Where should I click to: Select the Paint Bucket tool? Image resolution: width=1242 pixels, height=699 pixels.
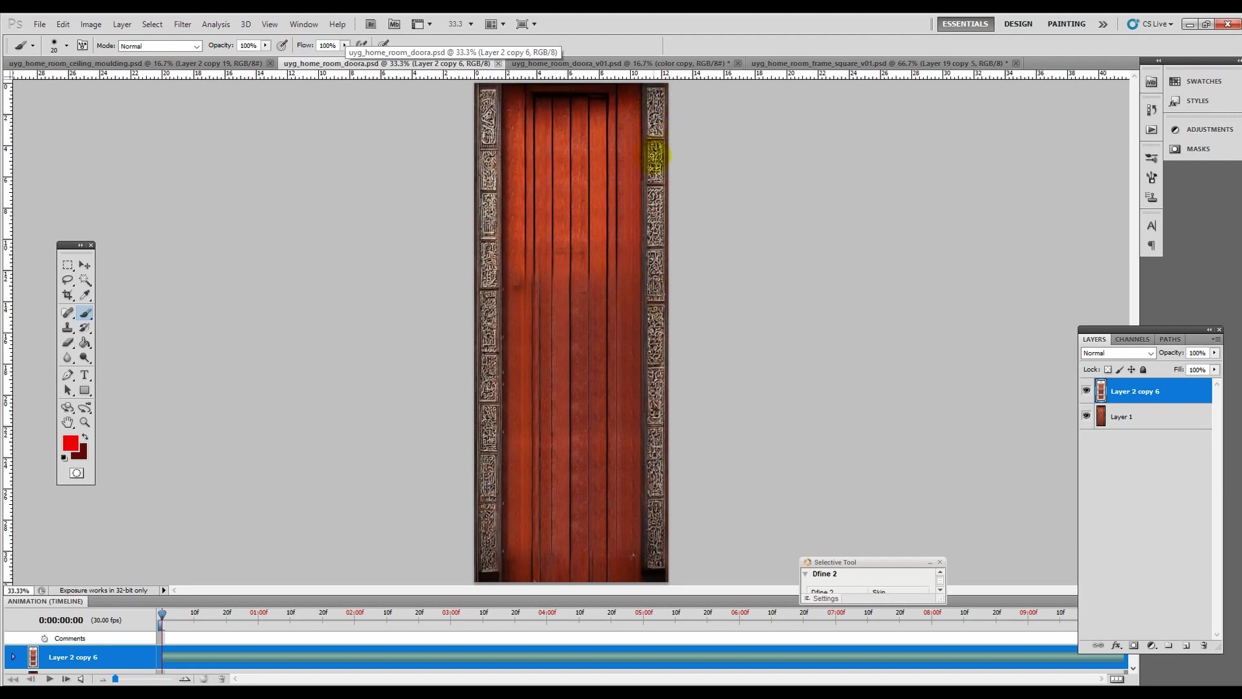pyautogui.click(x=85, y=342)
